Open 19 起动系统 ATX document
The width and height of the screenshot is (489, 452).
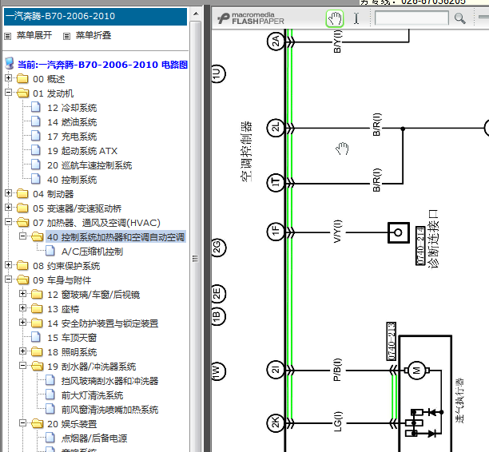coord(82,151)
